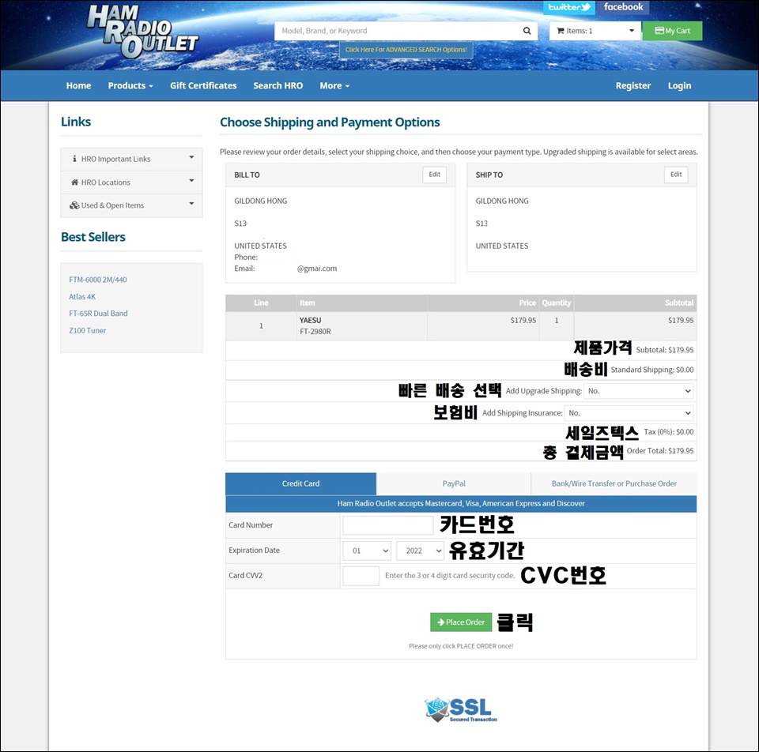Viewport: 759px width, 752px height.
Task: Click the Ham Radio Outlet logo
Action: pyautogui.click(x=142, y=31)
